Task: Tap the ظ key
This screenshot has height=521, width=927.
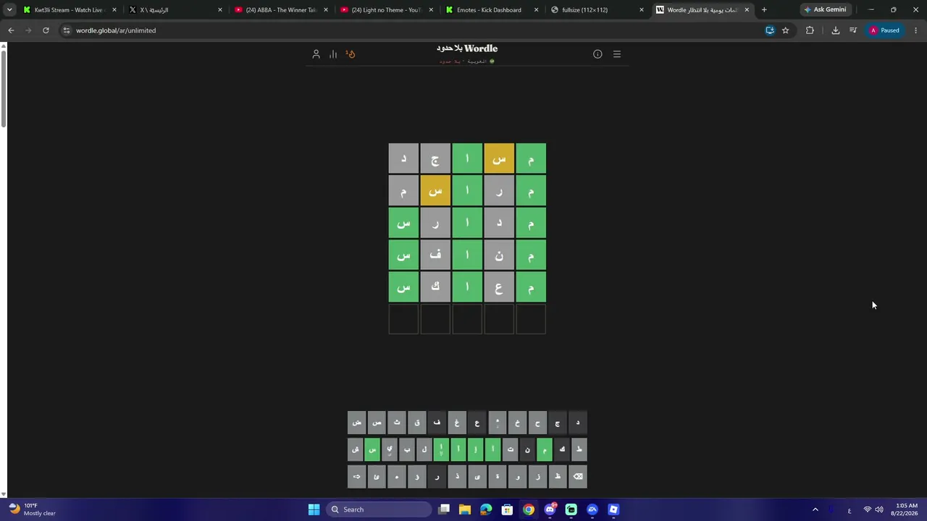Action: pos(558,476)
